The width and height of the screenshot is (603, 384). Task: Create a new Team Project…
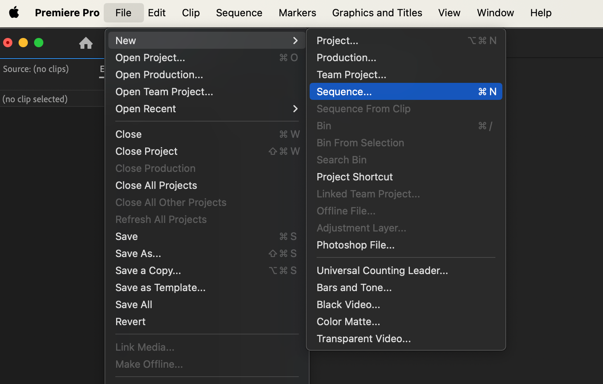[406, 75]
